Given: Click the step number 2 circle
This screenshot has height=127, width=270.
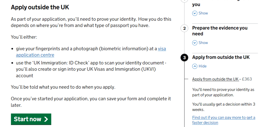Looking at the screenshot, I should pos(184,28).
